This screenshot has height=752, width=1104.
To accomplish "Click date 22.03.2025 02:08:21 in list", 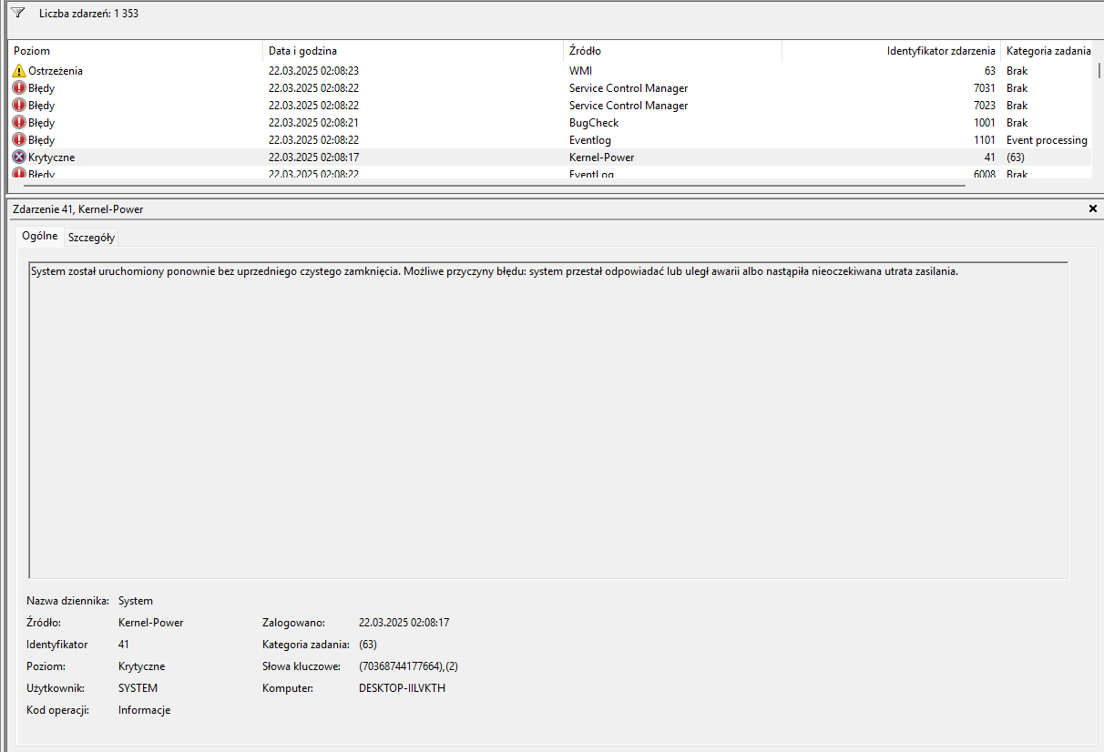I will [x=313, y=123].
